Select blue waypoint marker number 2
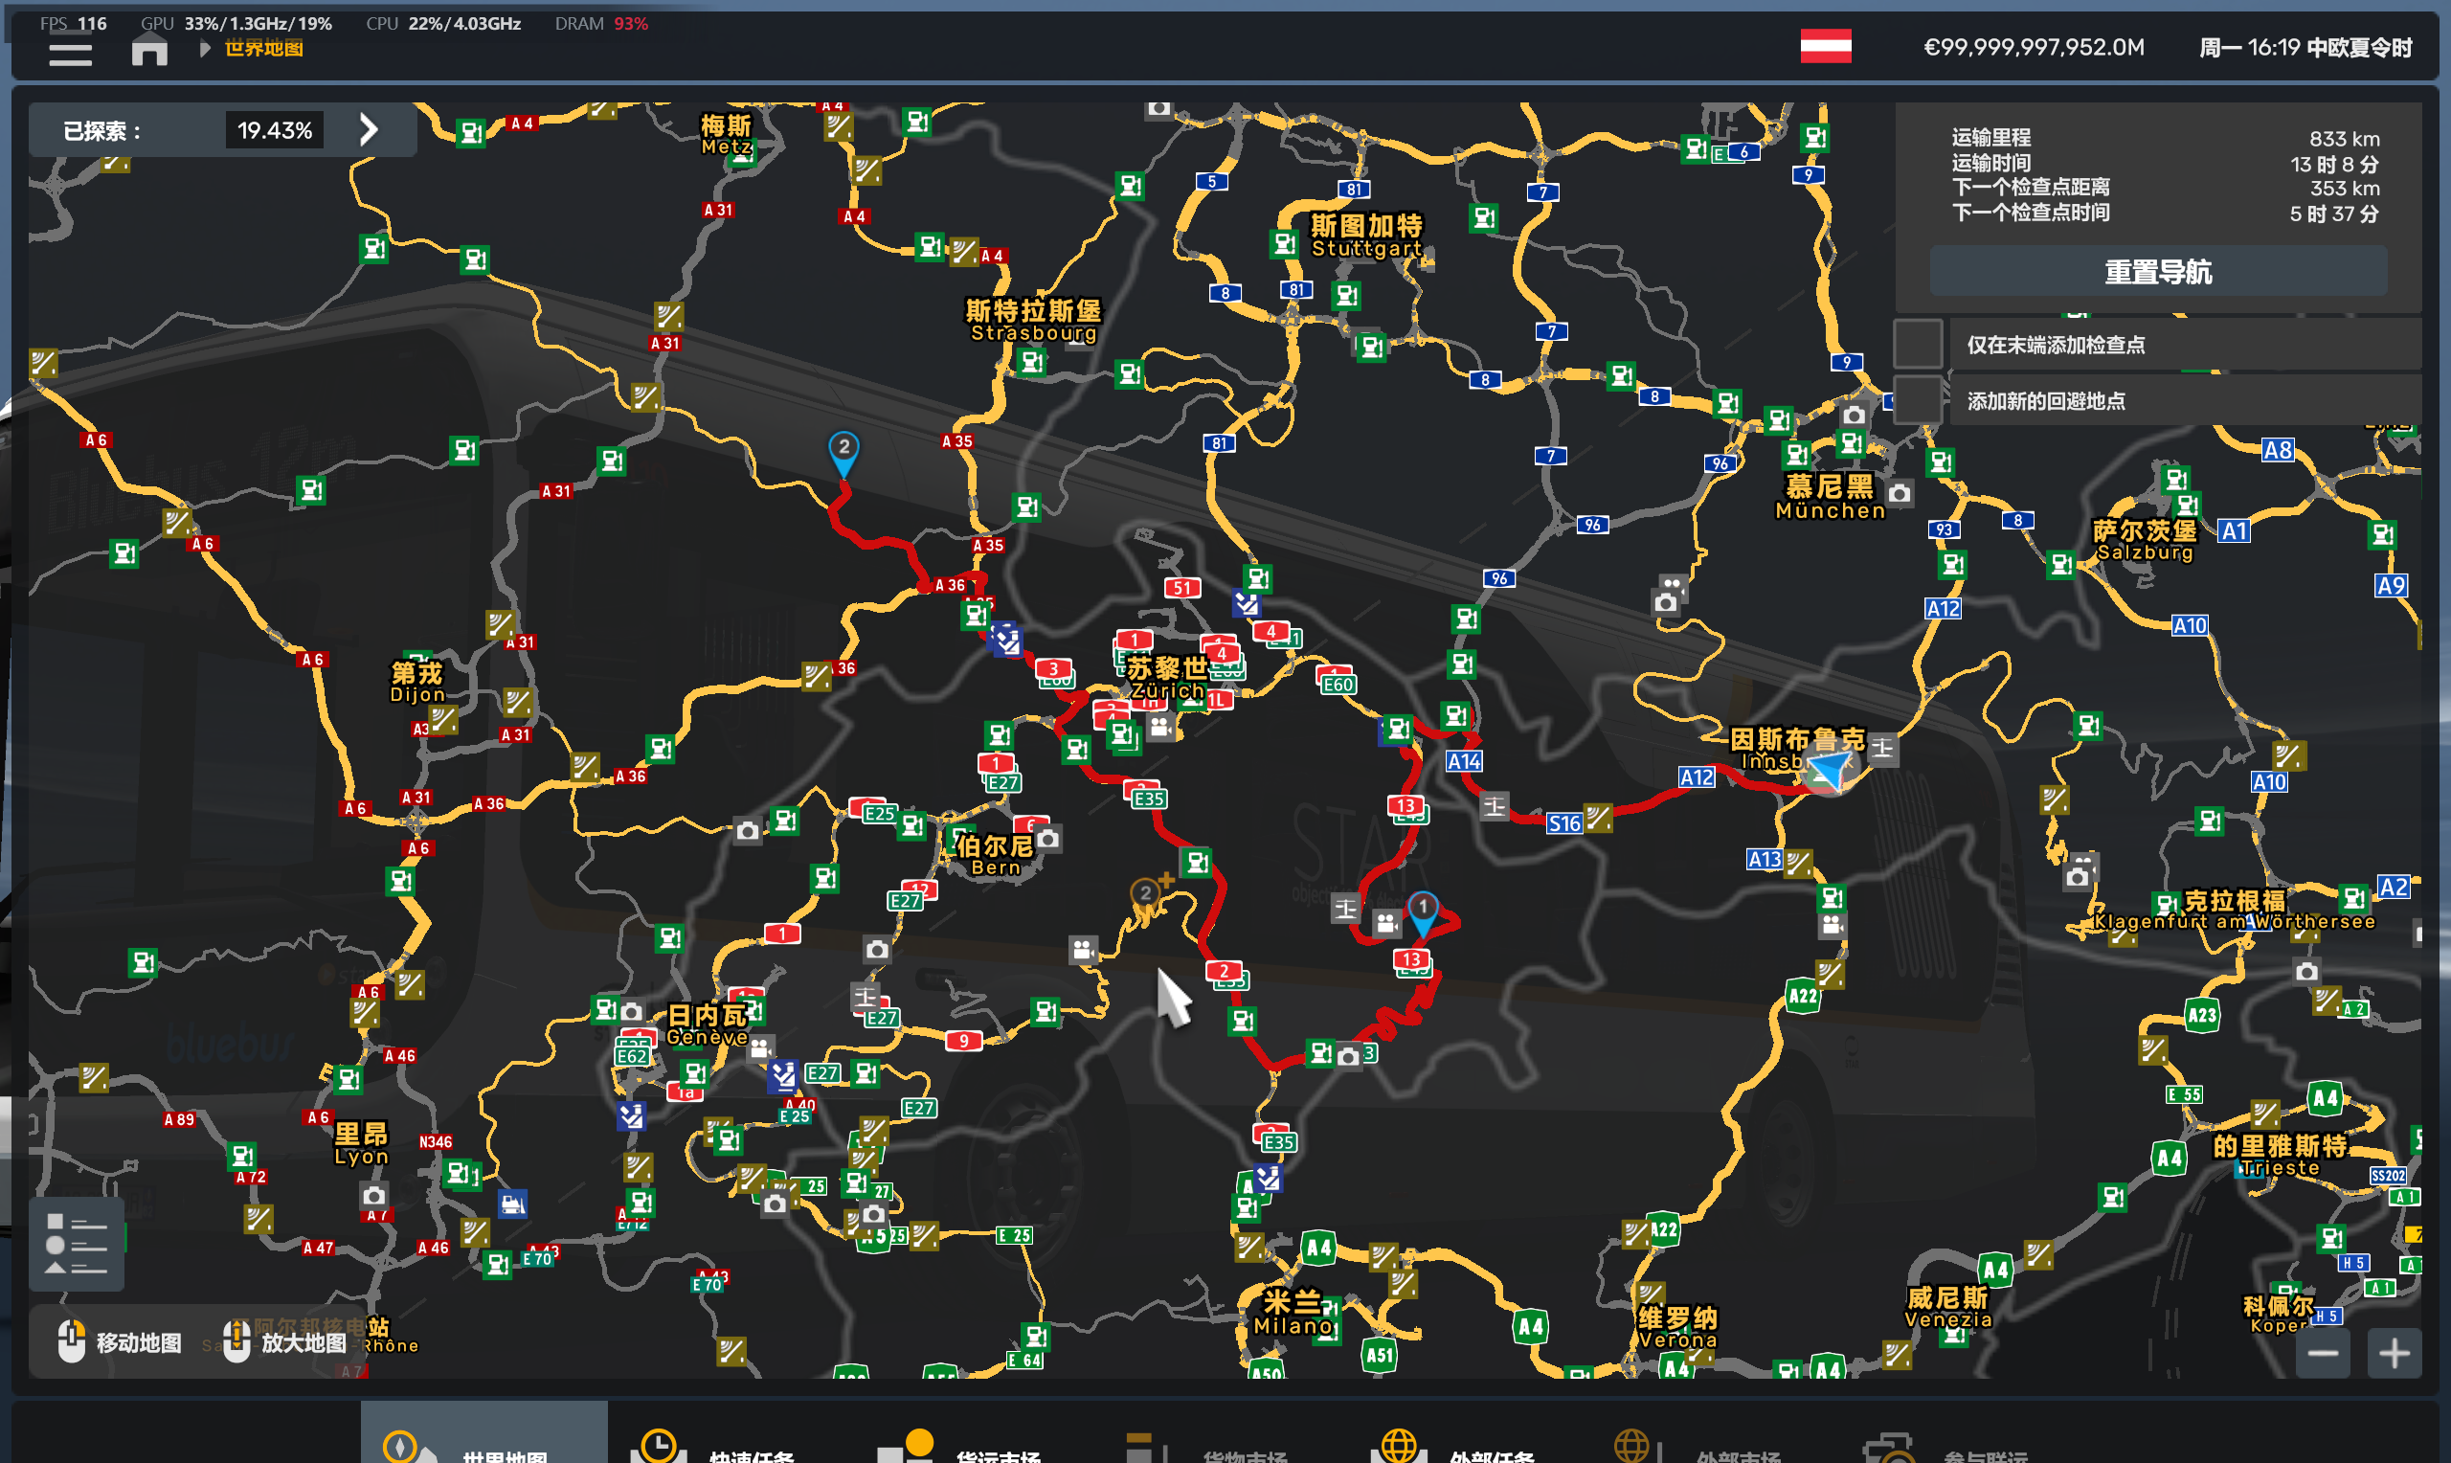 (843, 454)
